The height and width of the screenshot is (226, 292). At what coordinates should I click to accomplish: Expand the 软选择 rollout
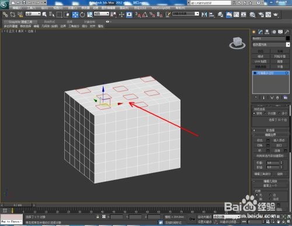(x=271, y=130)
